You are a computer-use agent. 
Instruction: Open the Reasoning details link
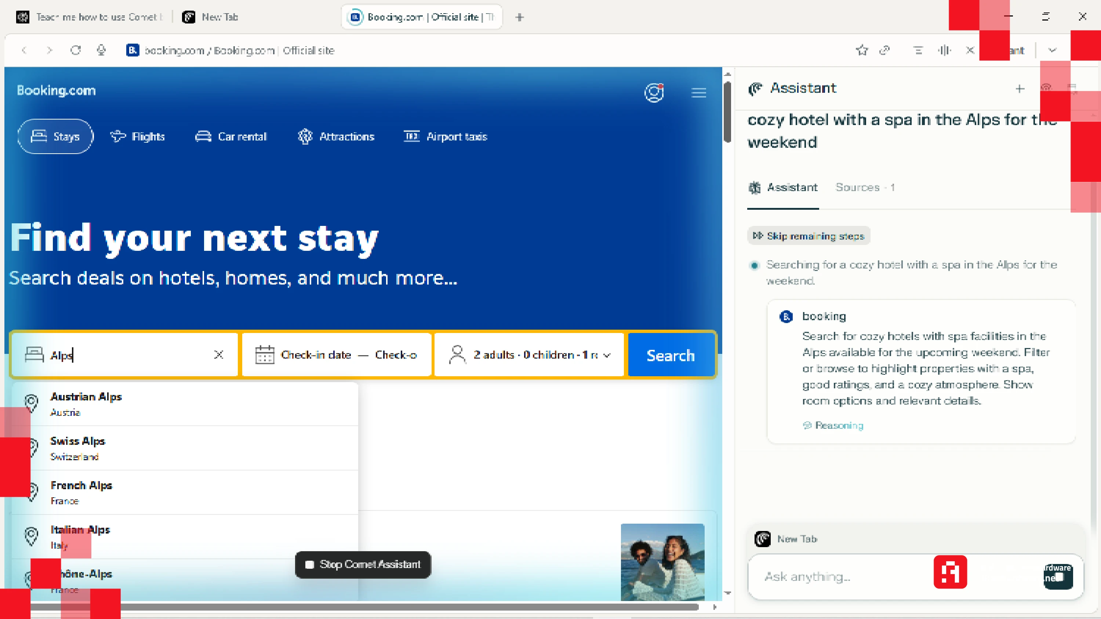click(x=833, y=425)
